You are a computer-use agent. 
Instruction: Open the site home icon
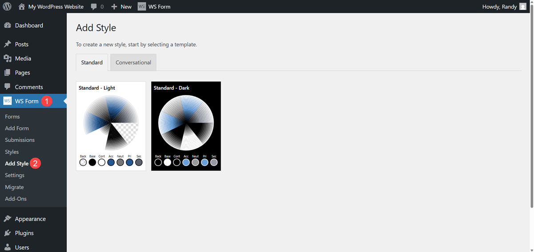click(22, 7)
